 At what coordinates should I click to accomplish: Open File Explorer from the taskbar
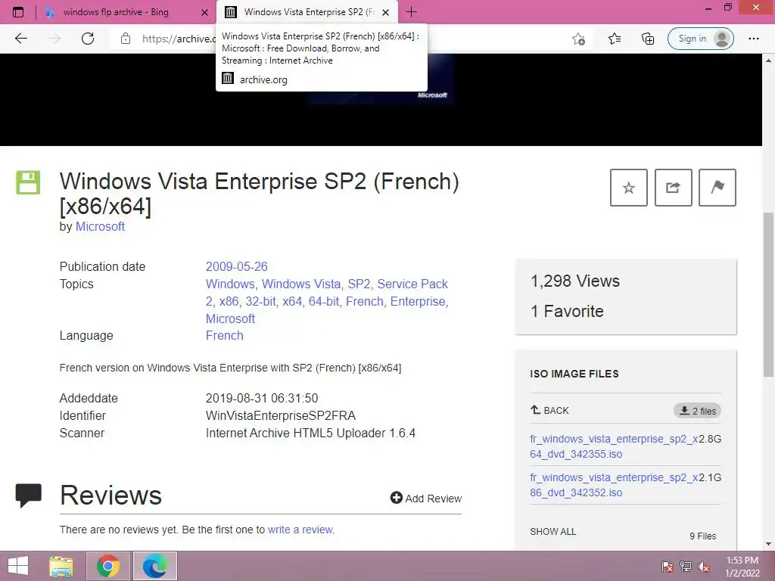(x=61, y=566)
